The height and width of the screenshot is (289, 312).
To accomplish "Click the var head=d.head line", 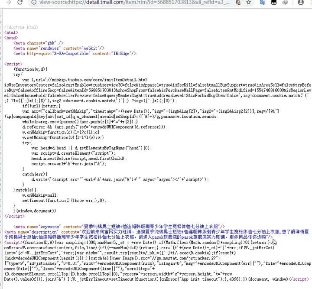I will (x=91, y=148).
